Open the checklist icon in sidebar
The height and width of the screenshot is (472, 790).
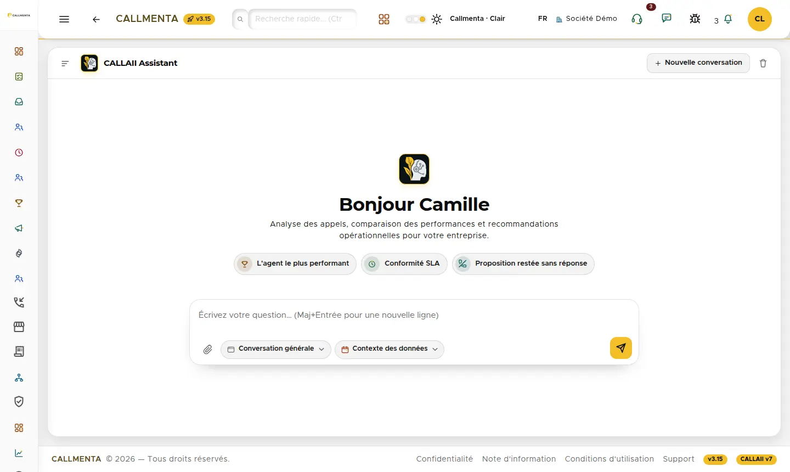point(19,77)
